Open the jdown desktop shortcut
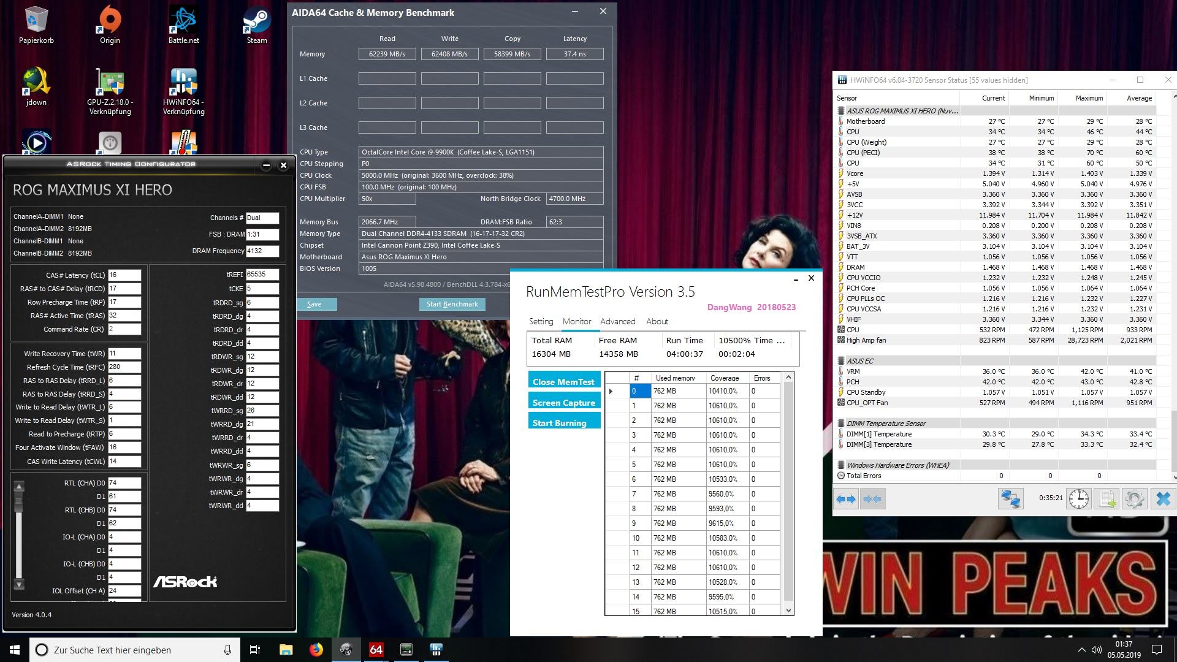The image size is (1177, 662). [x=36, y=86]
